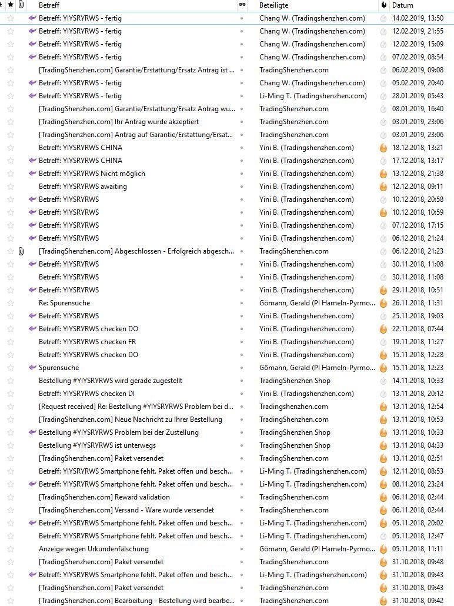
Task: Toggle read dot on 05.02.2019, 20:40 message
Action: point(242,83)
